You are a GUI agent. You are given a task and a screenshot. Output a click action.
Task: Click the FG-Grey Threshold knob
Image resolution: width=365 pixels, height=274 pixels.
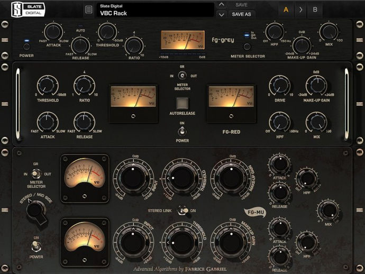[x=107, y=31]
